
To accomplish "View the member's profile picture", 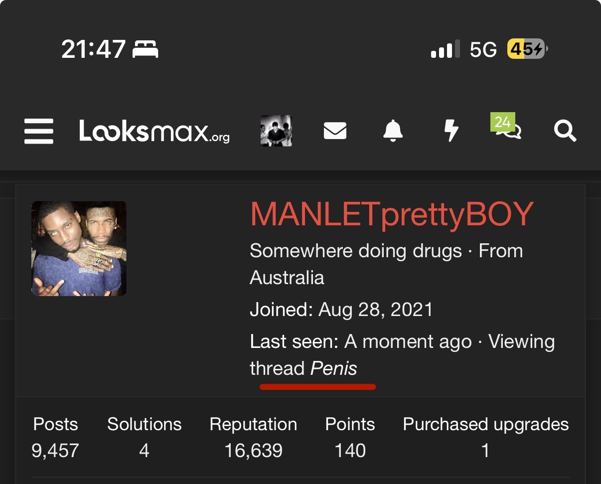I will pyautogui.click(x=79, y=248).
